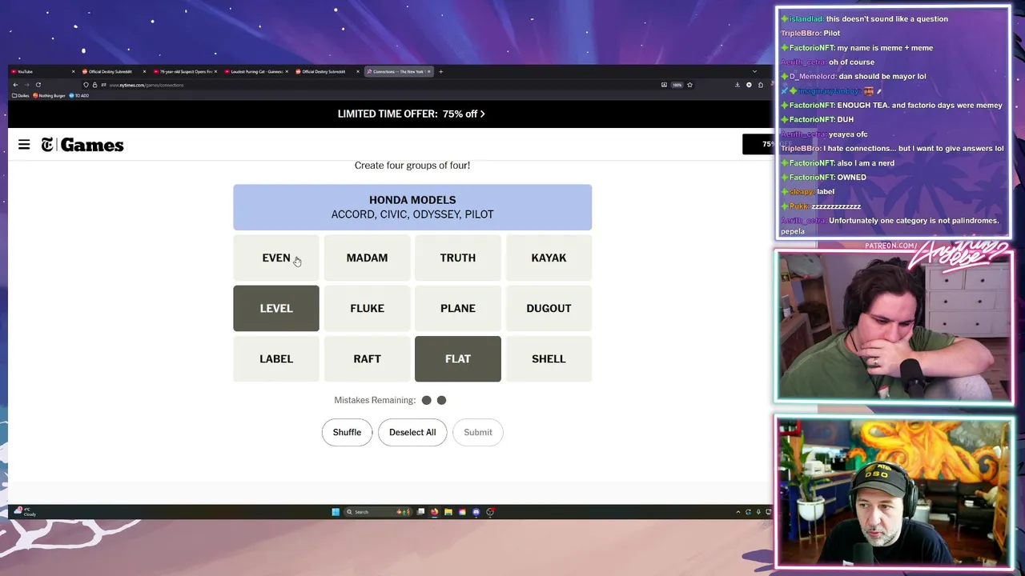Viewport: 1025px width, 576px height.
Task: Click the 100% zoom level indicator
Action: coord(677,85)
